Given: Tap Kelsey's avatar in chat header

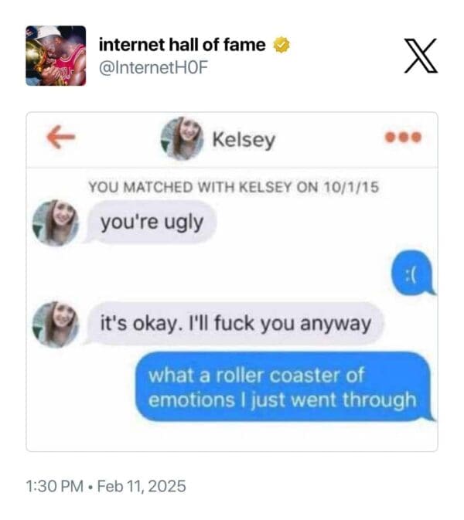Looking at the screenshot, I should tap(182, 138).
